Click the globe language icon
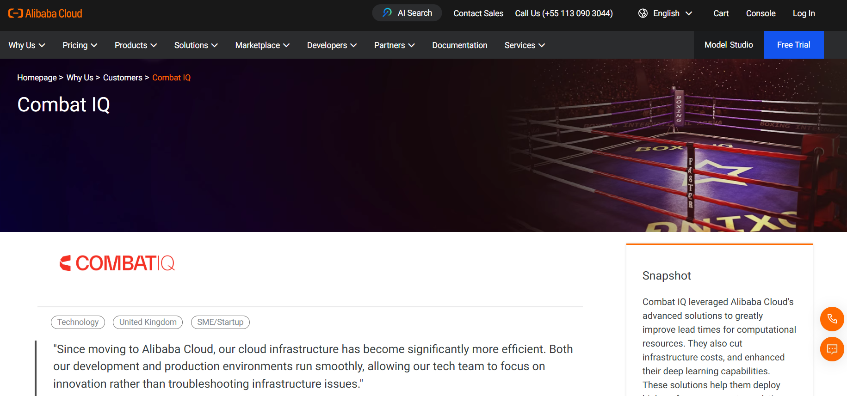The width and height of the screenshot is (847, 396). coord(643,13)
